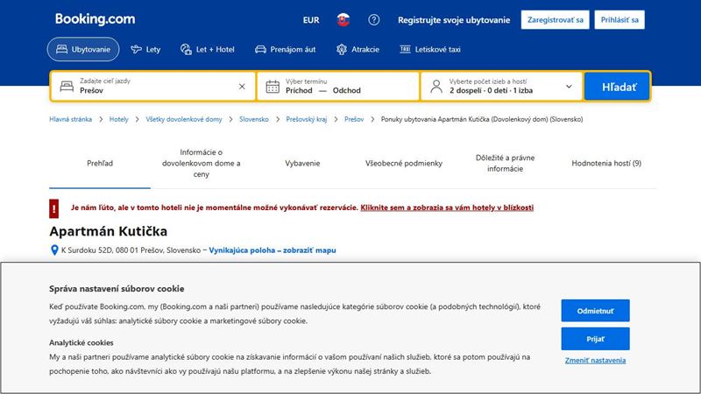Go to Hlavná stránka breadcrumb
The height and width of the screenshot is (394, 701).
click(x=71, y=119)
